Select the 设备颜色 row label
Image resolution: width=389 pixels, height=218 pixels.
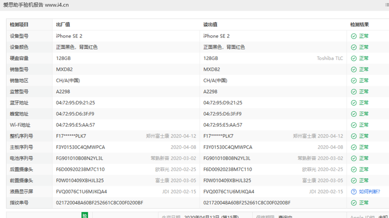(x=19, y=47)
